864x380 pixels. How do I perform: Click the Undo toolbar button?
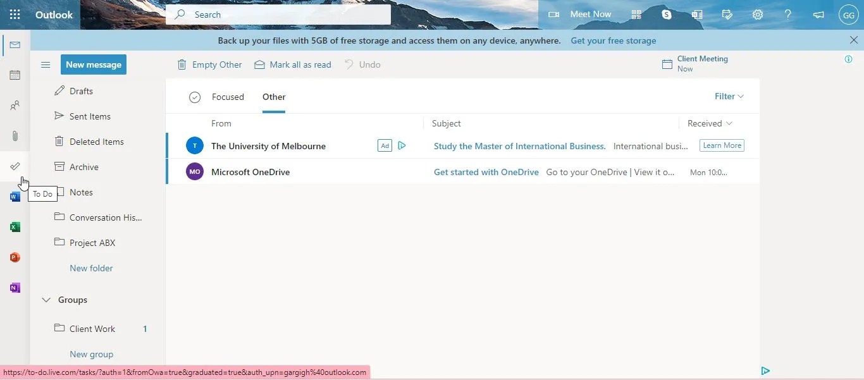(x=362, y=64)
